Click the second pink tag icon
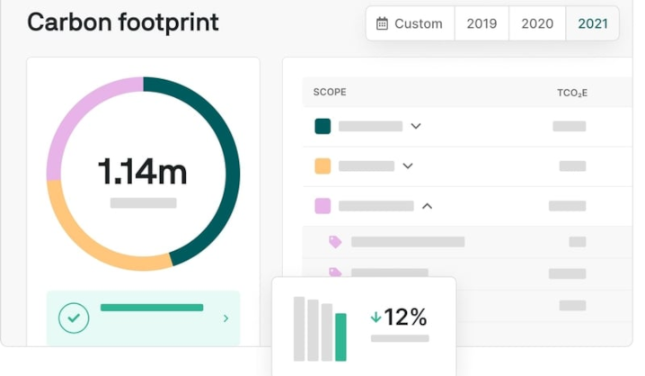The width and height of the screenshot is (645, 376). pyautogui.click(x=335, y=272)
